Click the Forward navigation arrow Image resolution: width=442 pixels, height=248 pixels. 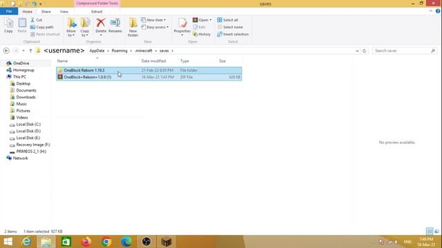(x=16, y=50)
